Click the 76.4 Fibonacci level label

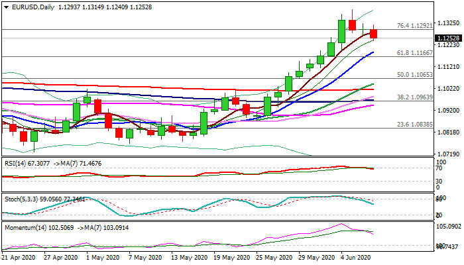414,26
